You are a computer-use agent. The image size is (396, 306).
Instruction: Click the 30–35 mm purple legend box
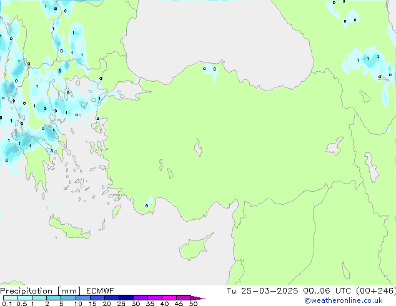141,298
